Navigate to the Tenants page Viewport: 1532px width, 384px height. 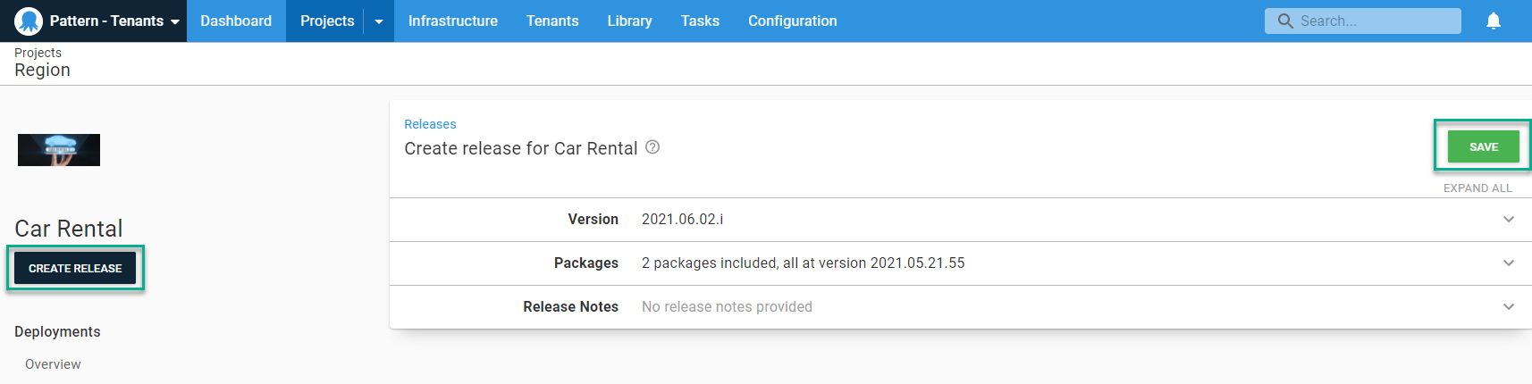click(551, 21)
